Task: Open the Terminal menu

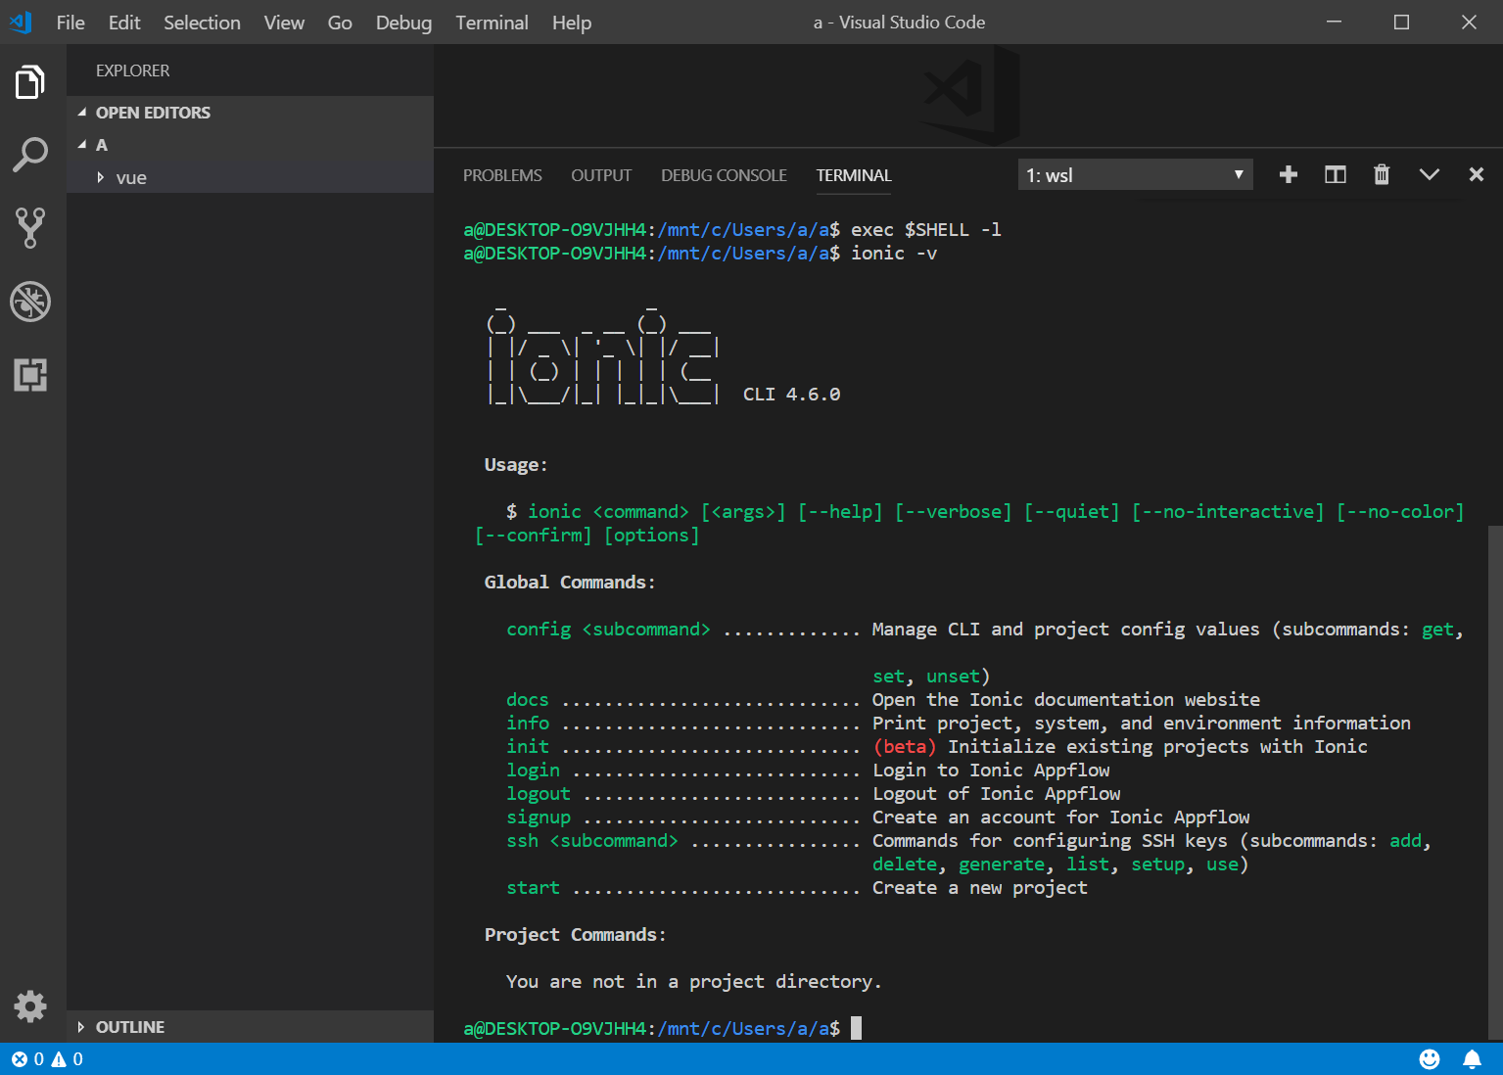Action: (x=492, y=23)
